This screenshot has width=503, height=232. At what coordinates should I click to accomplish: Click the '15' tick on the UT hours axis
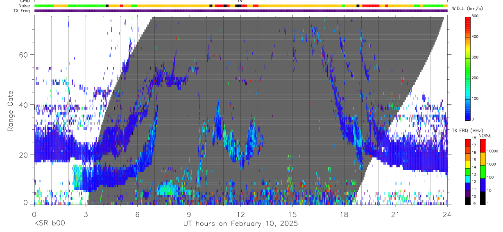(292, 214)
